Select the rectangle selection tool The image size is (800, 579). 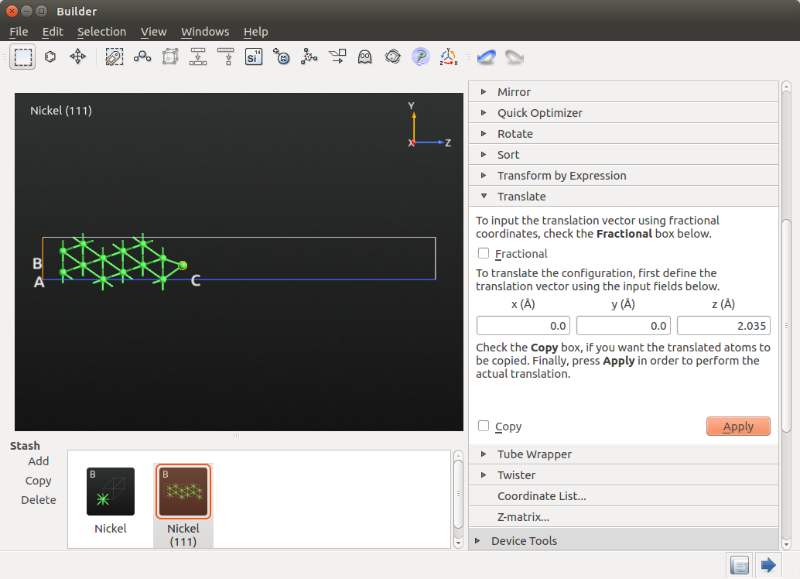click(22, 57)
